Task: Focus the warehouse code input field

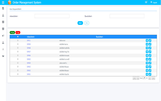Action: (x=52, y=16)
